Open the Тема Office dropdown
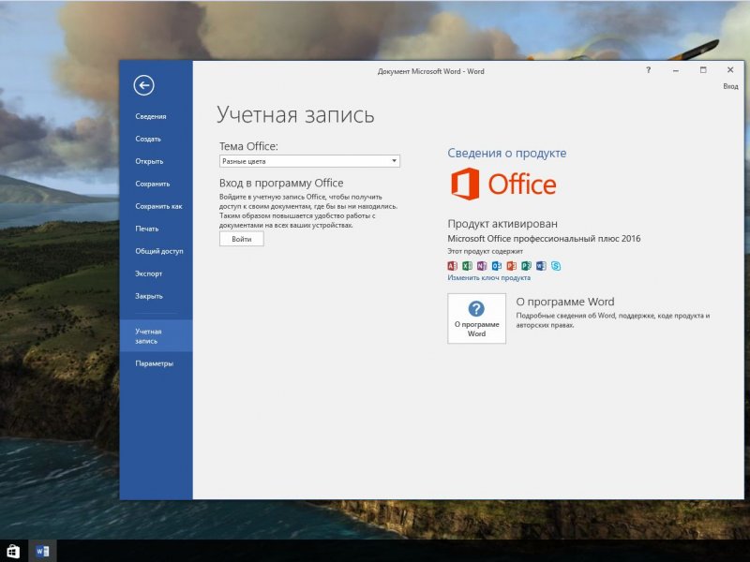The image size is (750, 562). (x=309, y=161)
